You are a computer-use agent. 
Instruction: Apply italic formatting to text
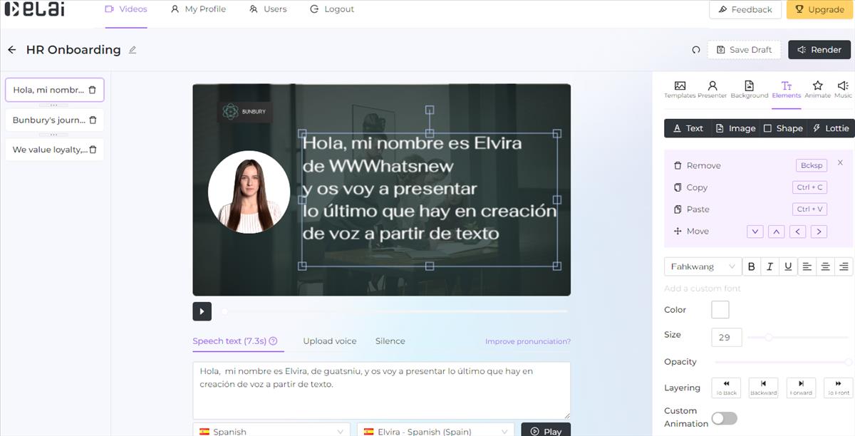pos(769,266)
